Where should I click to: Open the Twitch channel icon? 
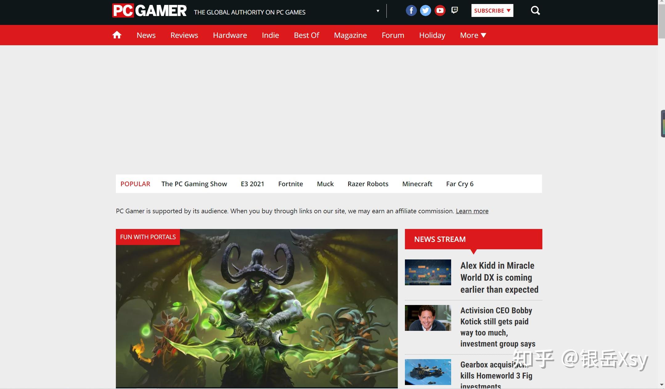[455, 10]
